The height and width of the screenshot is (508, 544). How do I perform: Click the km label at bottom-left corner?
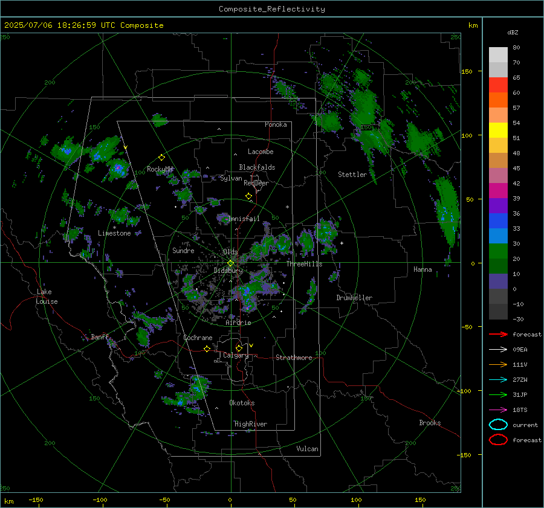tap(8, 501)
